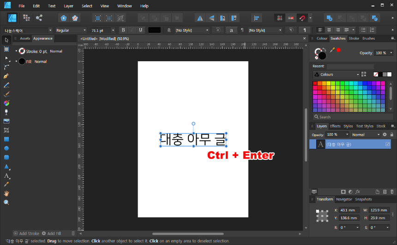The image size is (397, 245).
Task: Select the Node tool
Action: pyautogui.click(x=6, y=58)
